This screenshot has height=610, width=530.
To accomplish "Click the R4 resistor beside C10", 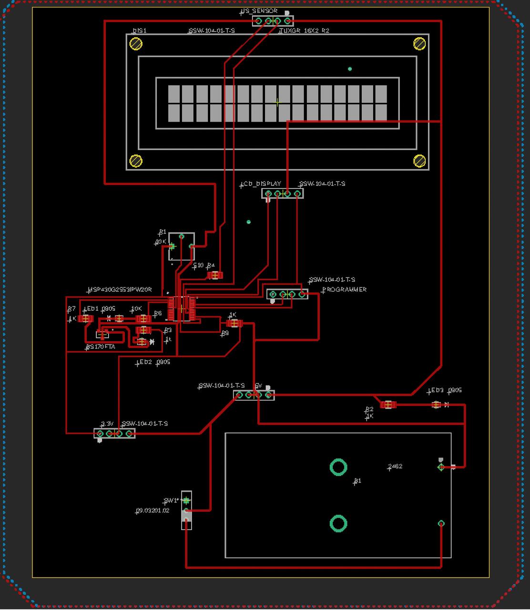I will click(215, 275).
